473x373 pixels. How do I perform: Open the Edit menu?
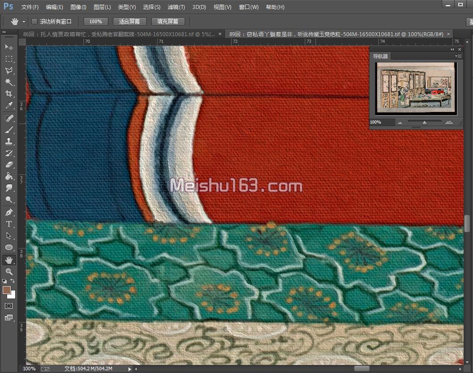54,7
